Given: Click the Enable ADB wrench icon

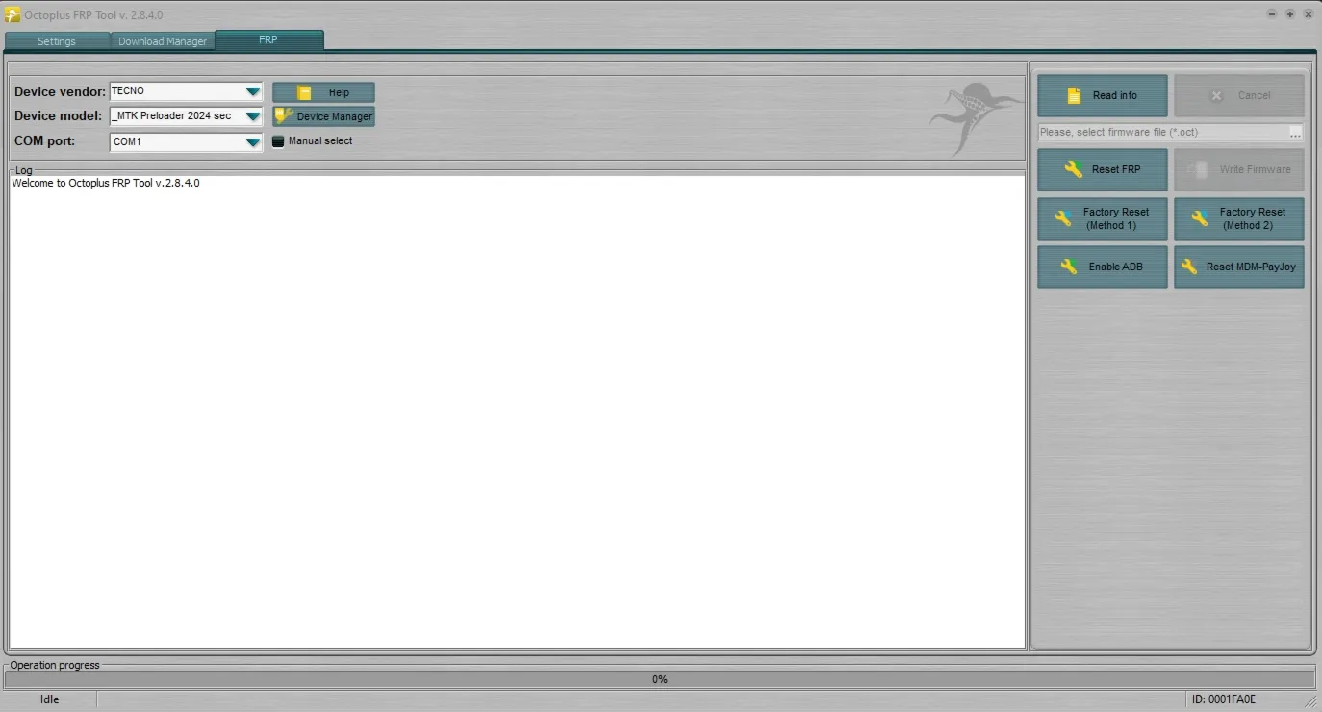Looking at the screenshot, I should [x=1069, y=267].
